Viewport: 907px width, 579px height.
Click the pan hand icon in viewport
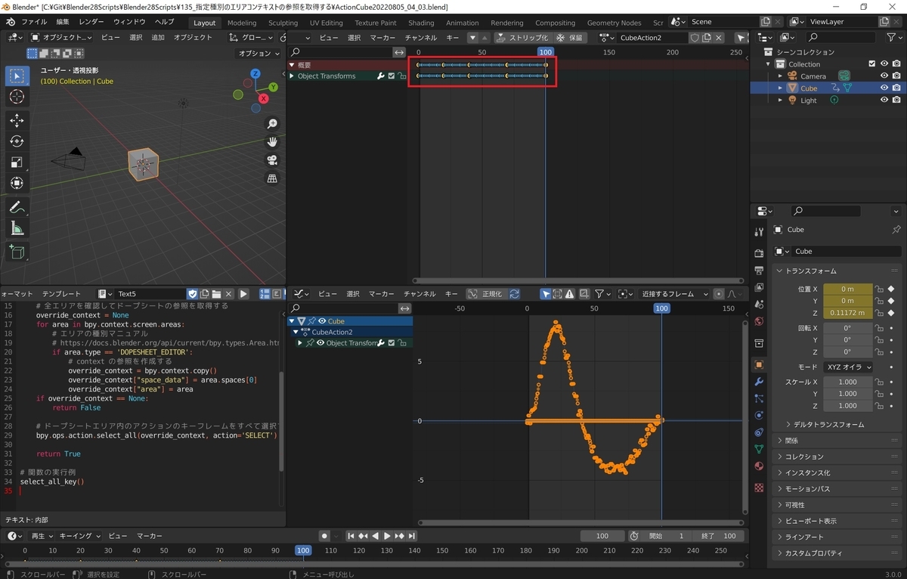(x=272, y=142)
